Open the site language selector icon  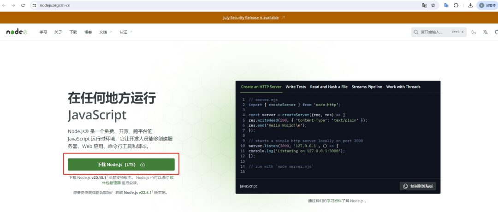485,32
